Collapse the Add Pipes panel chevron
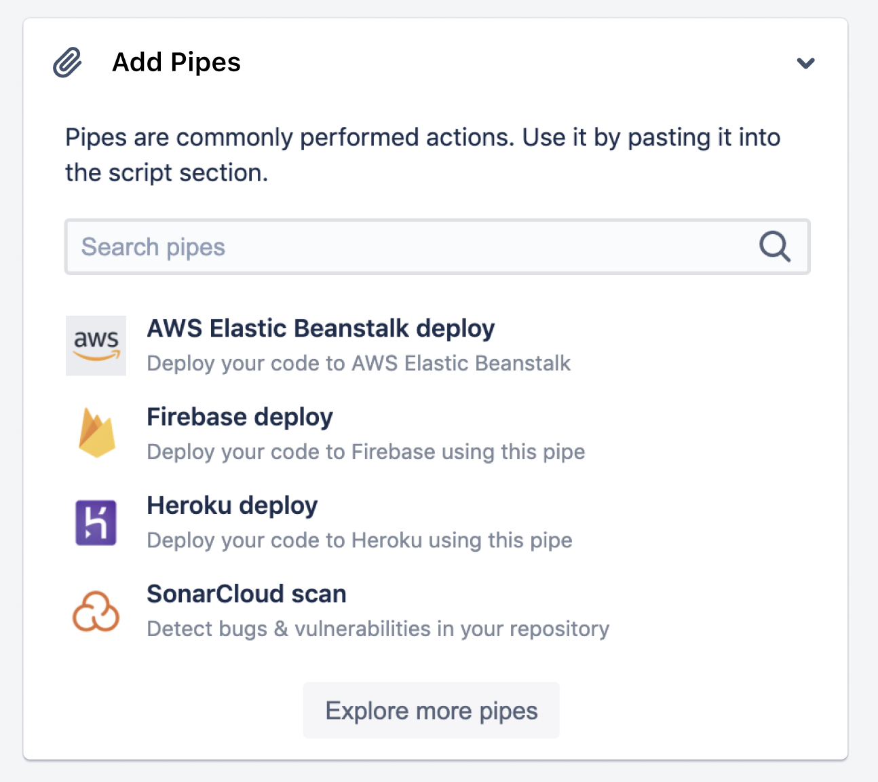This screenshot has width=878, height=782. tap(805, 63)
